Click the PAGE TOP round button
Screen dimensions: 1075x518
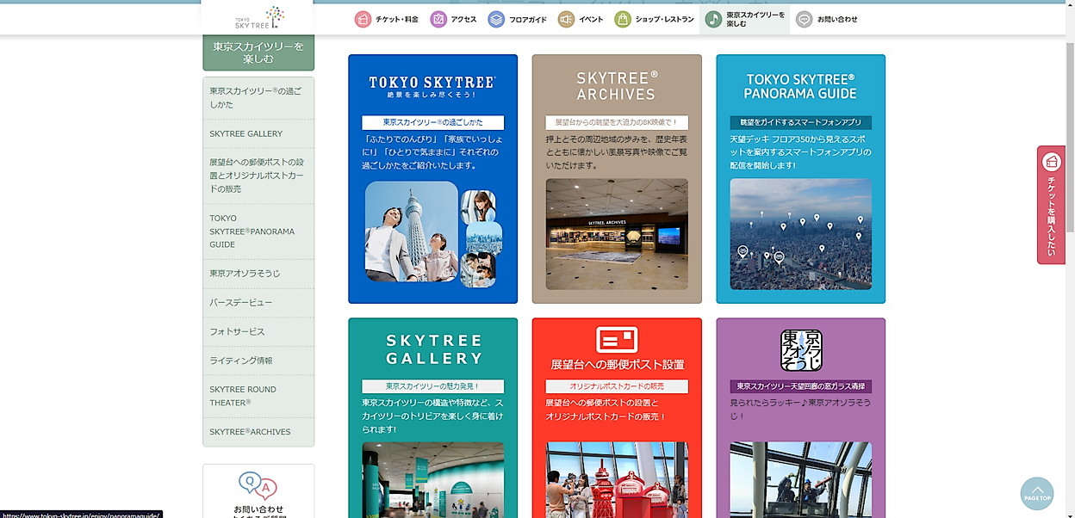point(1037,494)
